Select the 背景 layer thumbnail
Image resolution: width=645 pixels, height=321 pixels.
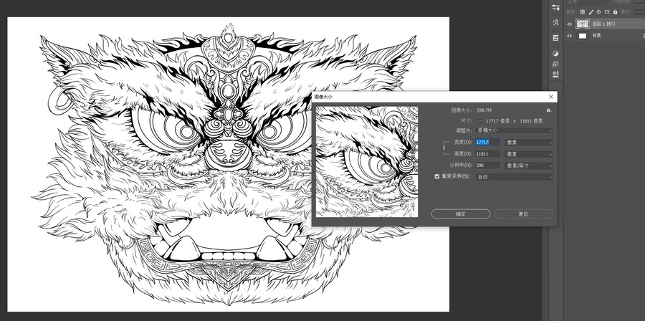pyautogui.click(x=582, y=36)
